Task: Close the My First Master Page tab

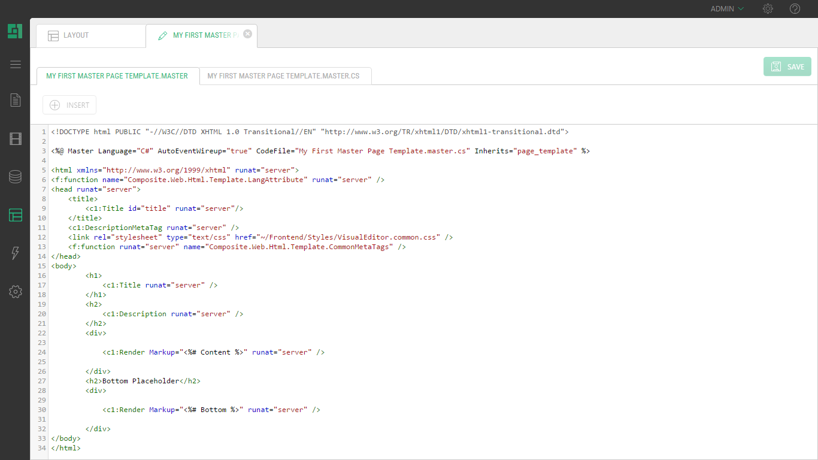Action: 247,34
